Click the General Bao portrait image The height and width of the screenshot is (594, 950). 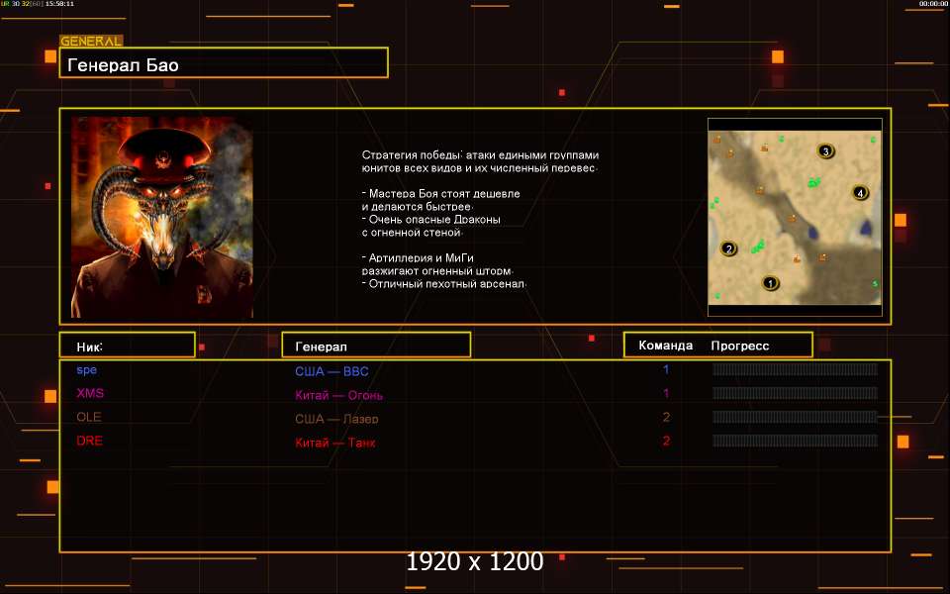[161, 218]
